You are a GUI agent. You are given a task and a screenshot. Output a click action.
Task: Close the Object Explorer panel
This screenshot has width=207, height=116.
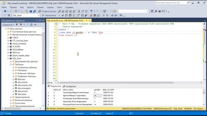43,21
